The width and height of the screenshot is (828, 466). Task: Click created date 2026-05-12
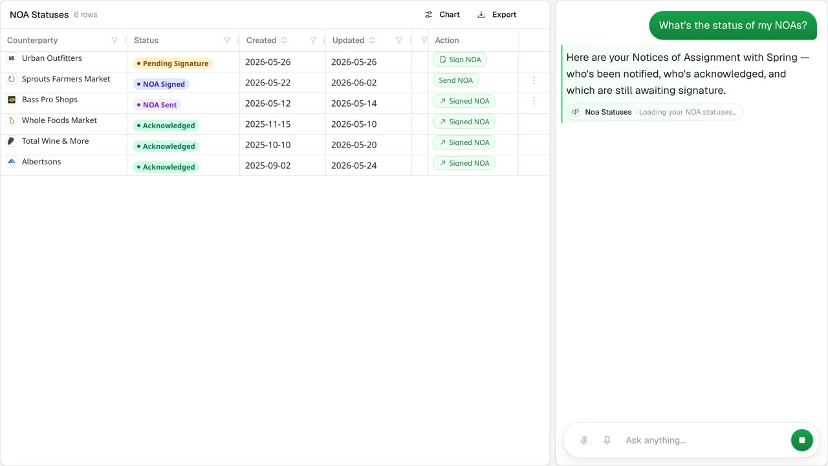(268, 104)
